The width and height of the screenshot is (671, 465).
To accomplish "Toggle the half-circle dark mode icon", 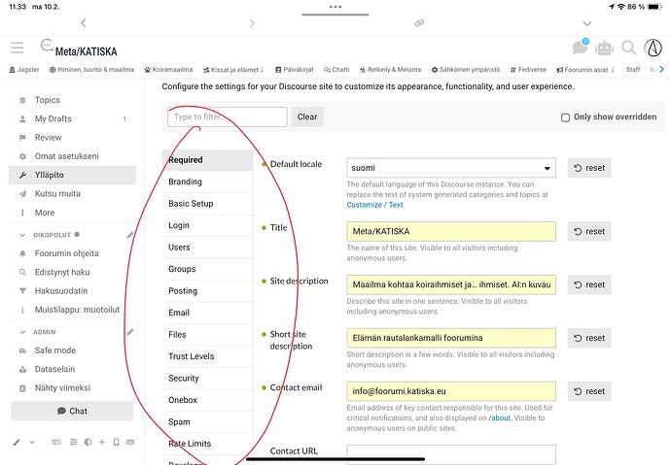I will [x=88, y=443].
